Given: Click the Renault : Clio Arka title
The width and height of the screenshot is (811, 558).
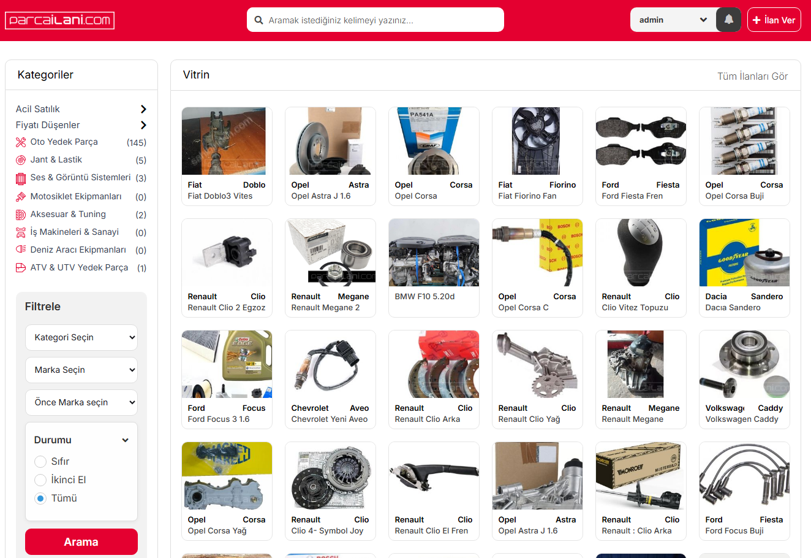Looking at the screenshot, I should click(637, 531).
